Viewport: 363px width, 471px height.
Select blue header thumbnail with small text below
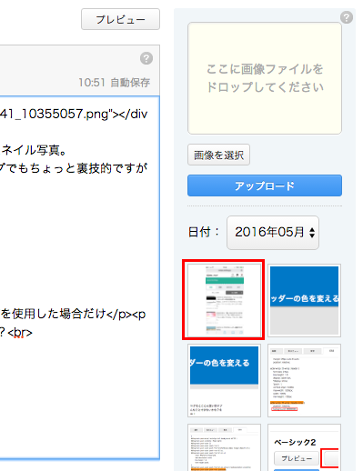(224, 380)
